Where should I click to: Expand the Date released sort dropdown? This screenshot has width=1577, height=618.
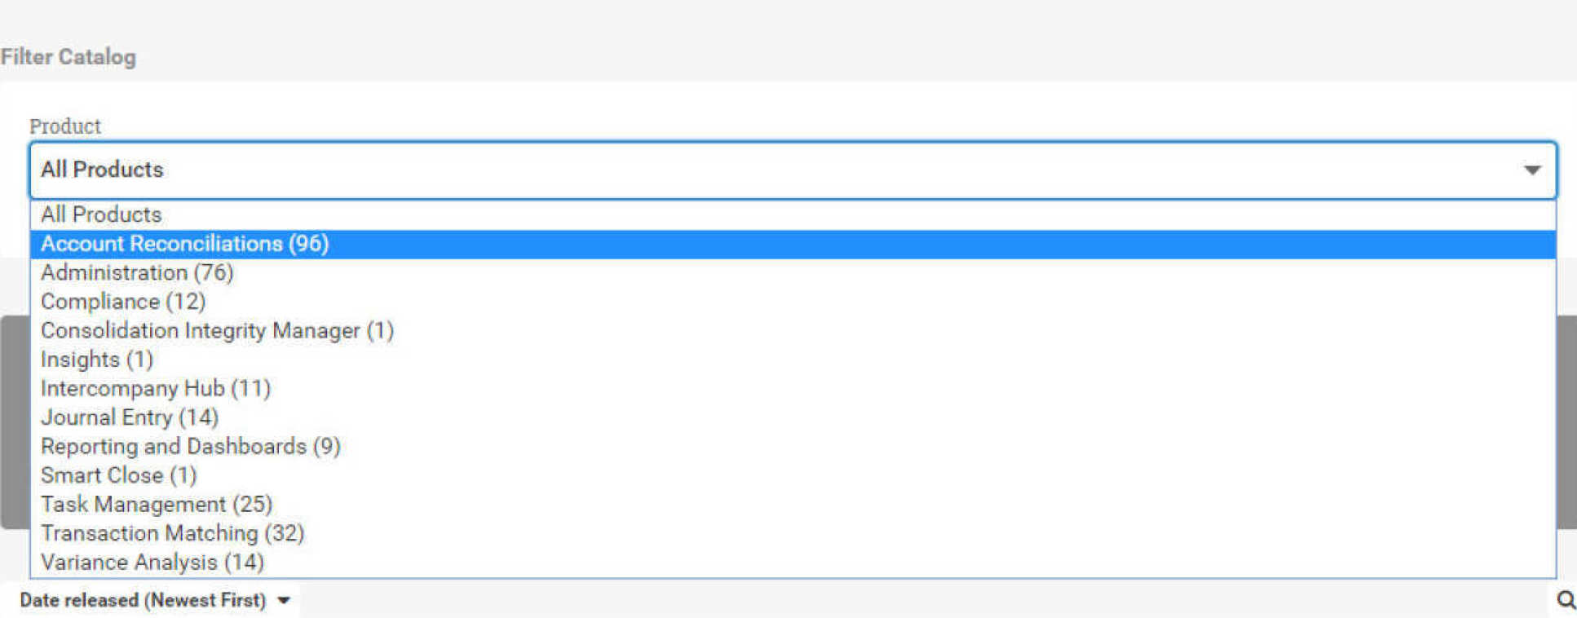(x=155, y=601)
